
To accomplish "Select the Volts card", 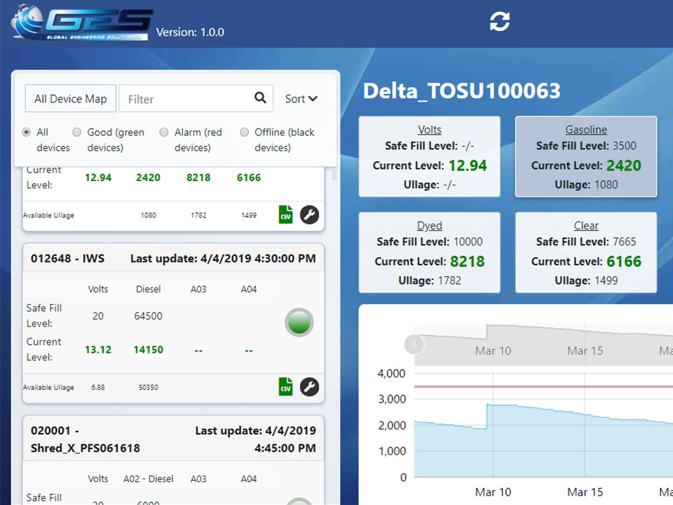I will pos(429,156).
